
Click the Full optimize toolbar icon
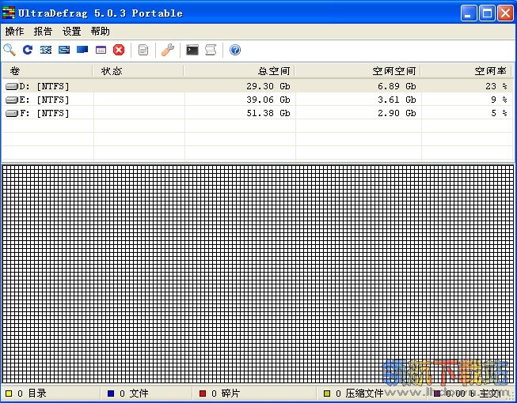point(82,50)
